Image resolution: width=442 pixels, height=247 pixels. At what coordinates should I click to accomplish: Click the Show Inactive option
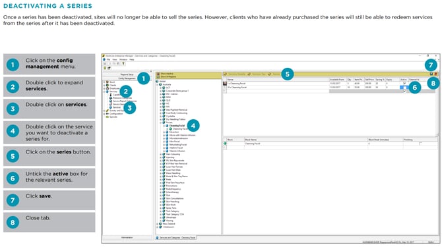[167, 74]
